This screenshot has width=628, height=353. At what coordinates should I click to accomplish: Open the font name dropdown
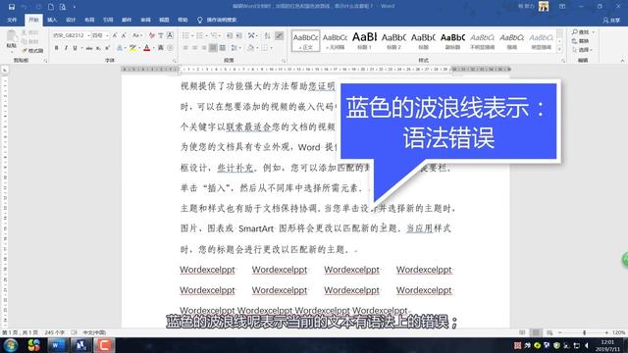point(88,35)
